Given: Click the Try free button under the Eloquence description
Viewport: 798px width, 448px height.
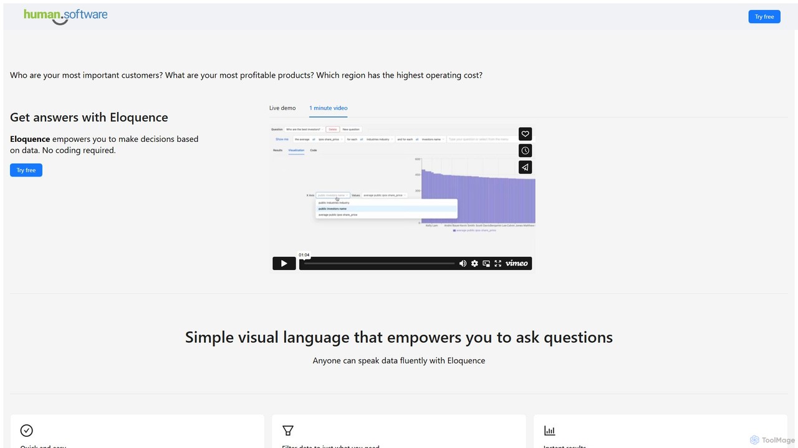Looking at the screenshot, I should 26,170.
